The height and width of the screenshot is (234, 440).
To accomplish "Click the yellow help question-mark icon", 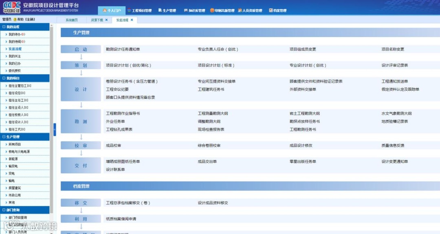I will pyautogui.click(x=15, y=20).
